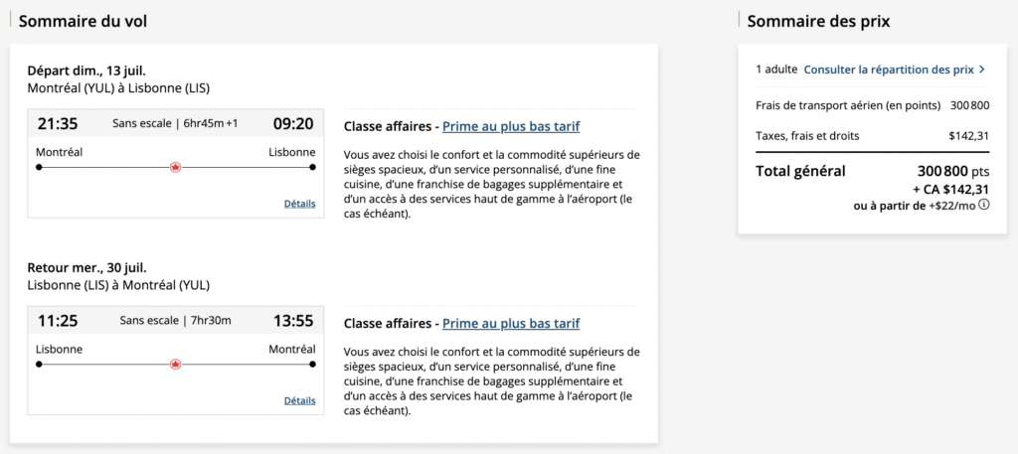1018x454 pixels.
Task: Click the Lisbonne departure dot on the return timeline
Action: tap(39, 365)
